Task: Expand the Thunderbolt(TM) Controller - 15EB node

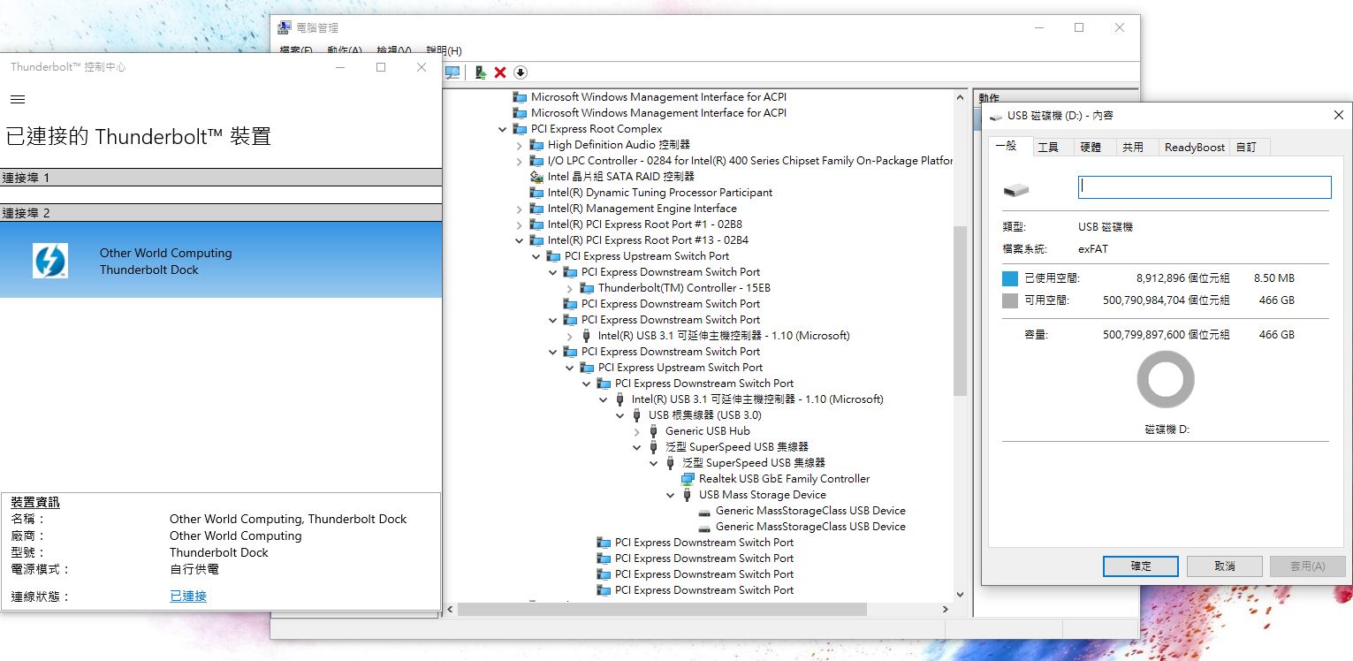Action: tap(570, 288)
